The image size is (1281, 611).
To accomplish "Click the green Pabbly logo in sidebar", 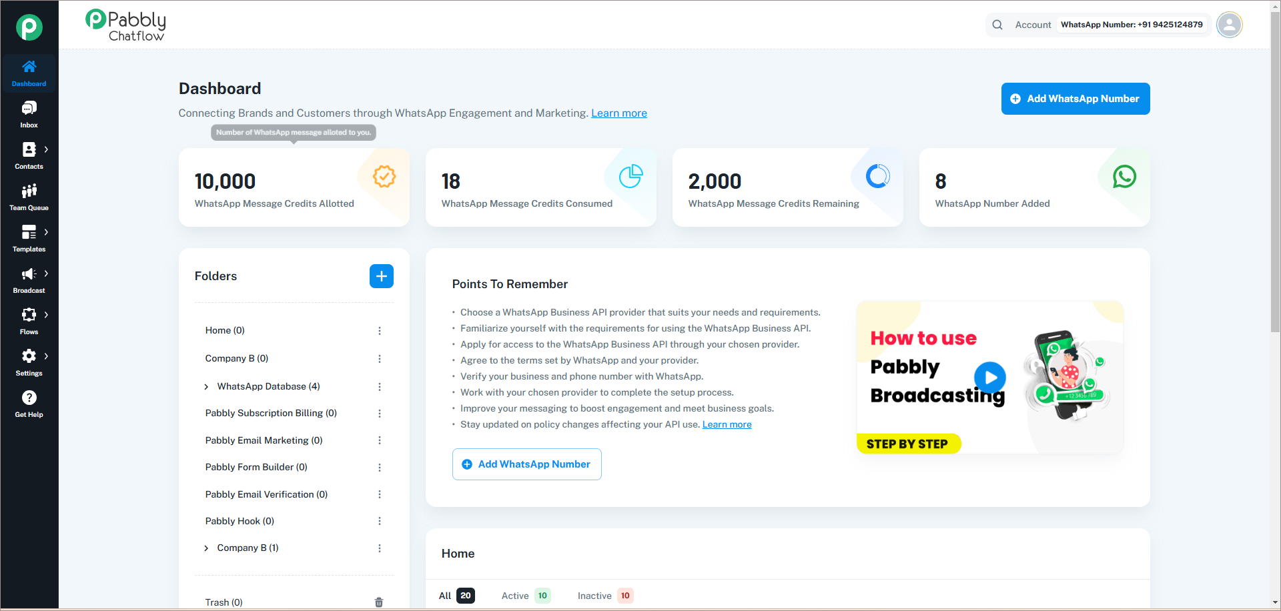I will pyautogui.click(x=29, y=27).
